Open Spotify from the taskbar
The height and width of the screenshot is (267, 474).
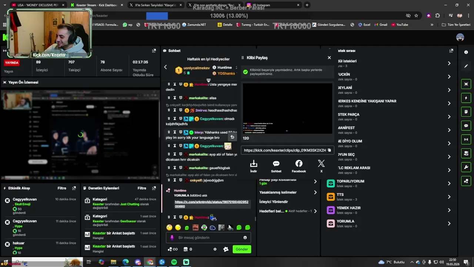[x=174, y=262]
